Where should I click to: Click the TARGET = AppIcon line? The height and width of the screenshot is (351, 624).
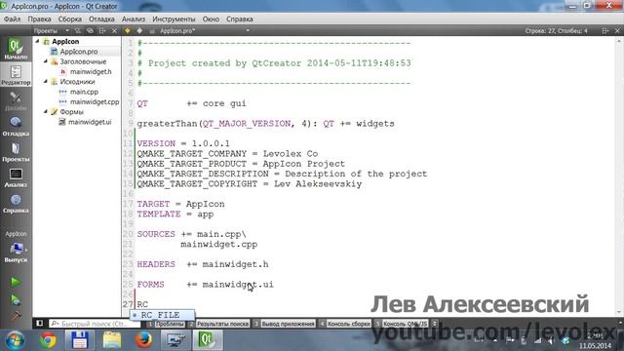point(180,204)
